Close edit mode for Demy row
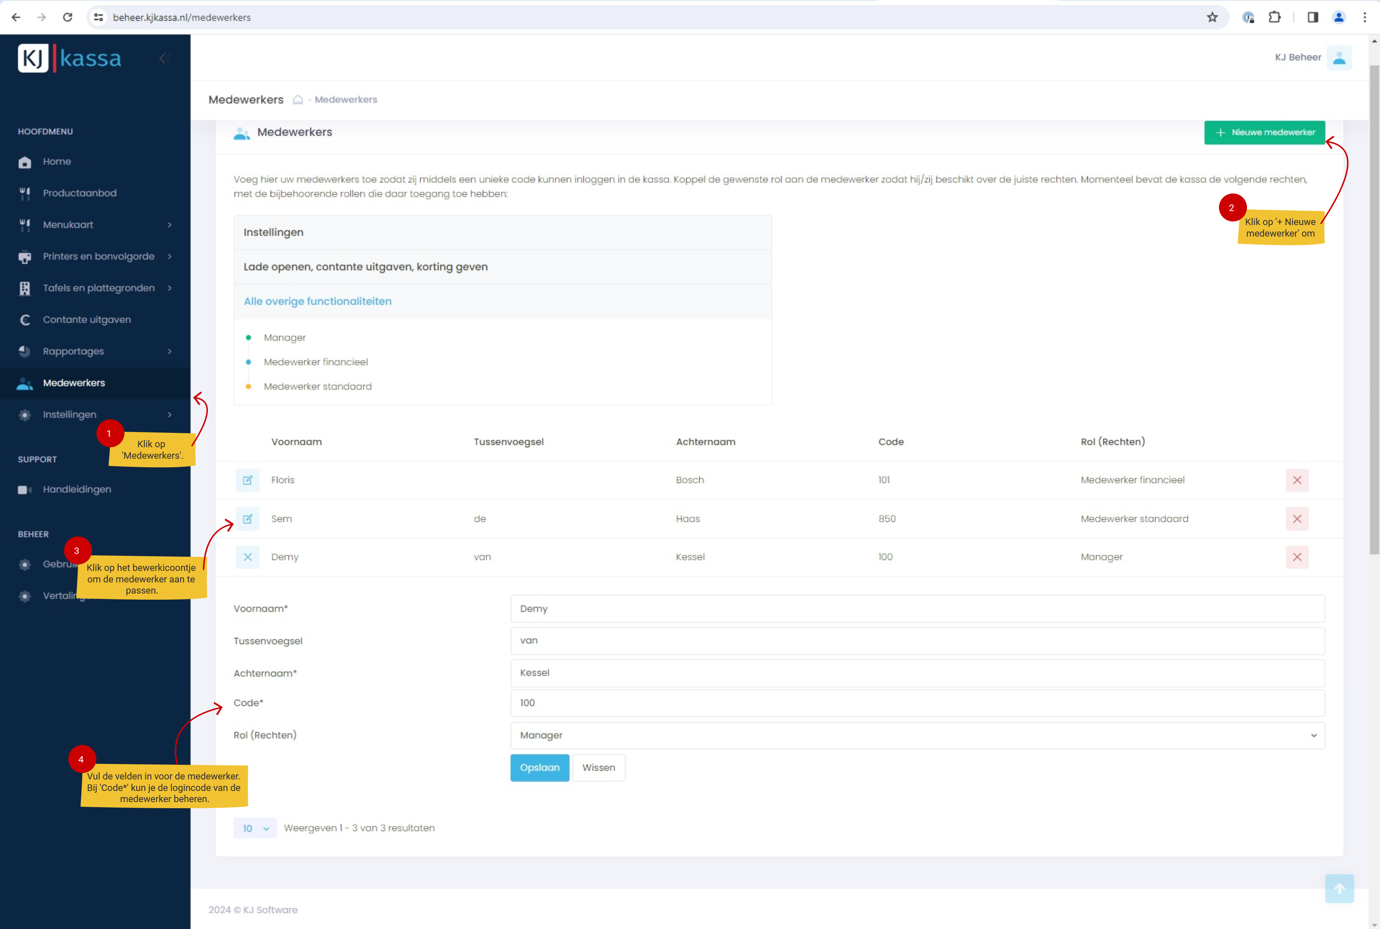 point(248,557)
